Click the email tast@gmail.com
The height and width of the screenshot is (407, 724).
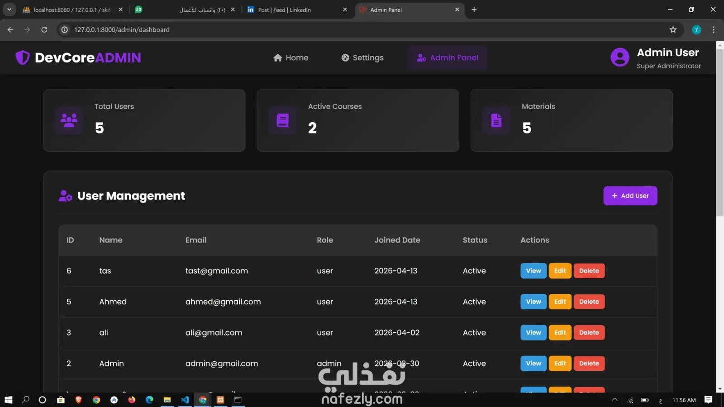[x=217, y=271]
